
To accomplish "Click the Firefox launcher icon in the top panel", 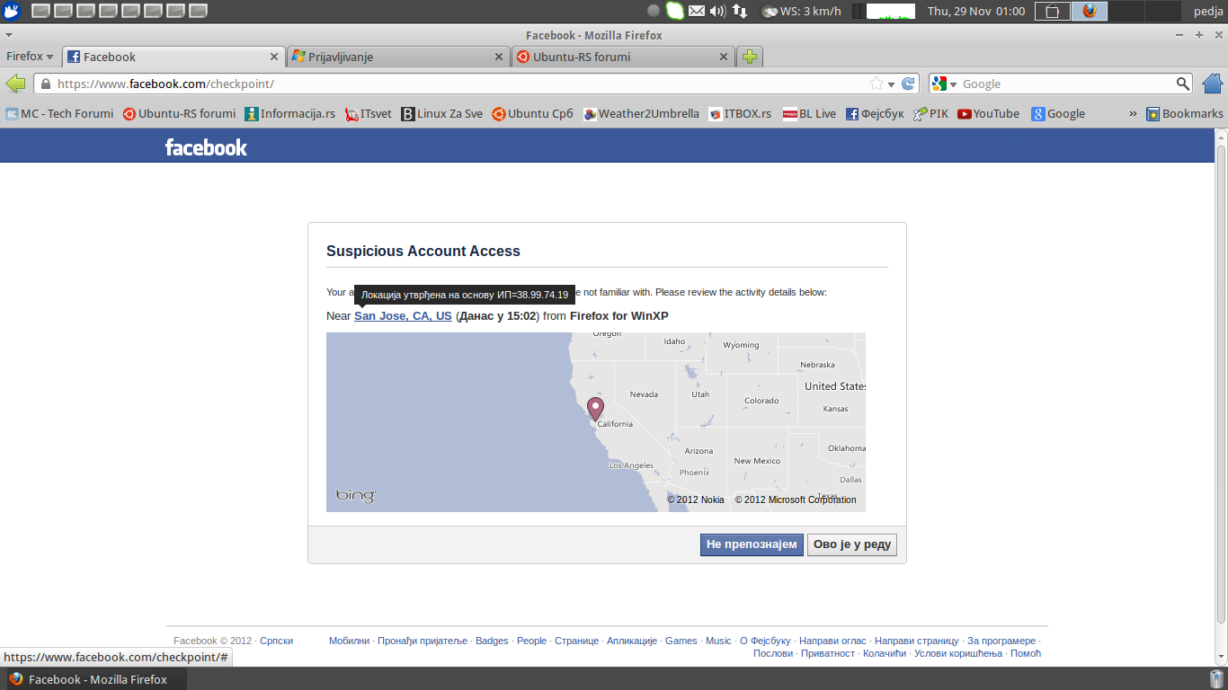I will pyautogui.click(x=1090, y=11).
